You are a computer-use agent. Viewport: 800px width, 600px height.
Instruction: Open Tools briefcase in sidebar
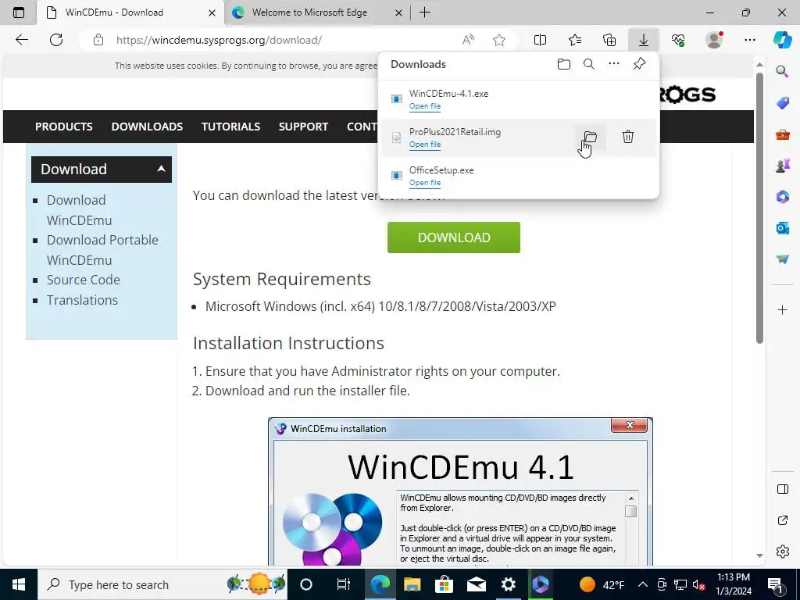pos(782,134)
